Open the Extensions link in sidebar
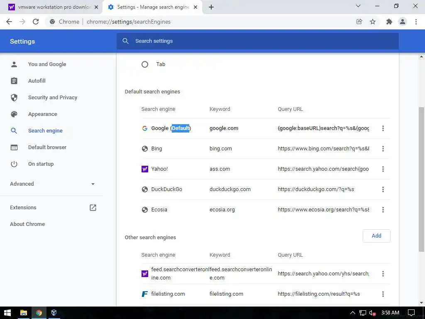The image size is (425, 319). click(x=23, y=208)
